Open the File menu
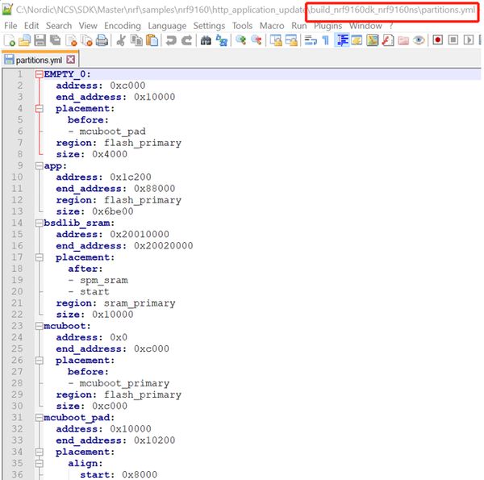This screenshot has height=480, width=484. (x=10, y=26)
